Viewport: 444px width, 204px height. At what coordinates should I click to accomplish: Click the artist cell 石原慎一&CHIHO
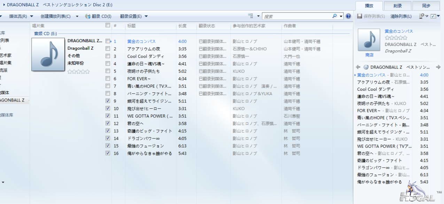pyautogui.click(x=250, y=49)
